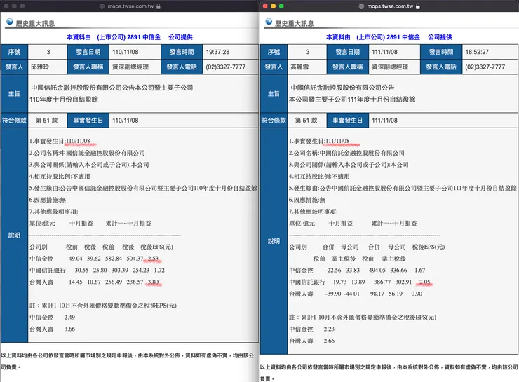Viewport: 519px width, 382px height.
Task: Click the 序號 header cell in the left window
Action: pos(14,52)
